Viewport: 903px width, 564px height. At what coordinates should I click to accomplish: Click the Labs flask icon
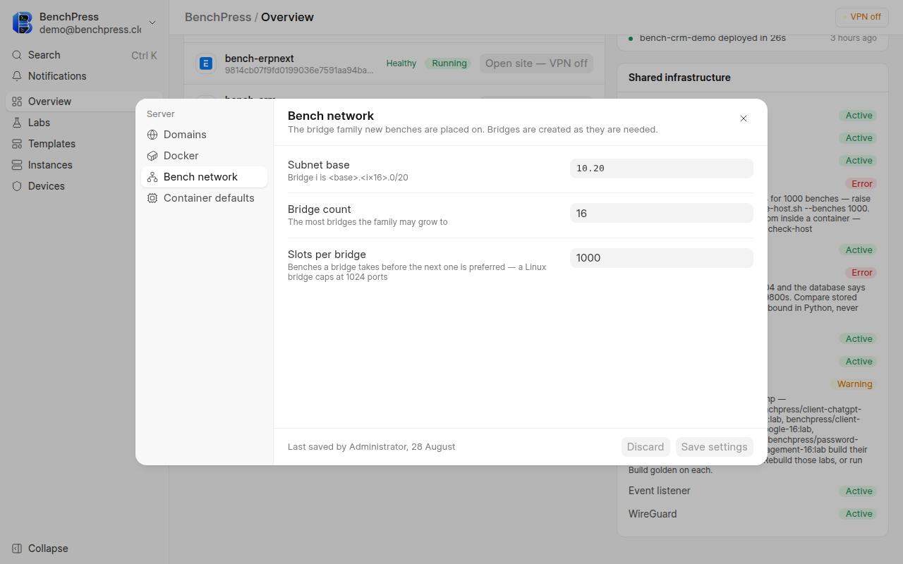[x=17, y=123]
